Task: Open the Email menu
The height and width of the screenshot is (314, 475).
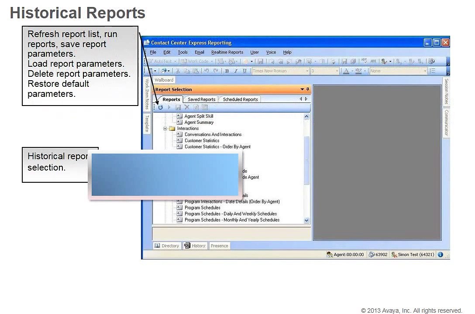Action: [200, 52]
